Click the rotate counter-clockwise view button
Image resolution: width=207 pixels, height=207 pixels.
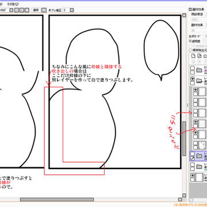coord(17,10)
